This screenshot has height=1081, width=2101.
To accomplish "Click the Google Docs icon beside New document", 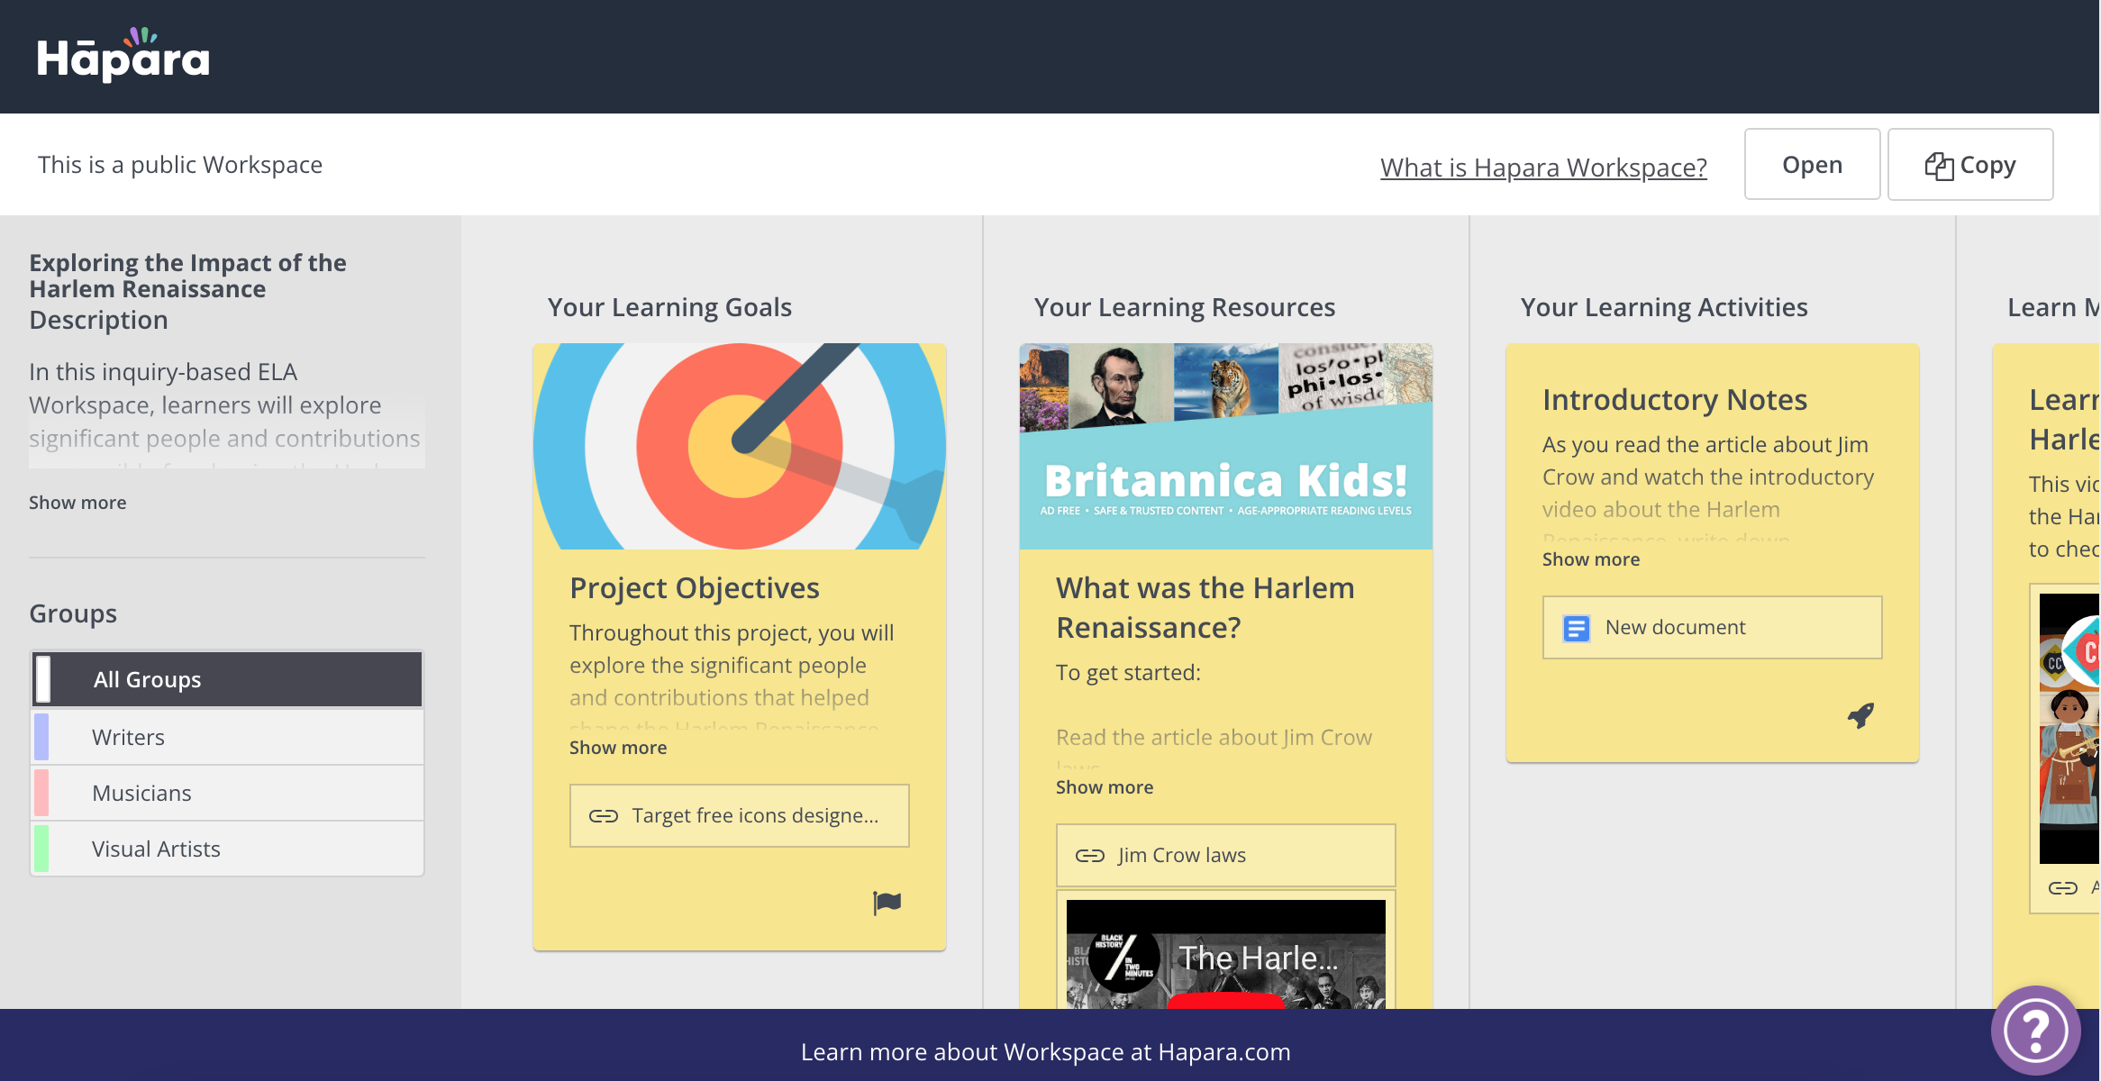I will pos(1576,628).
